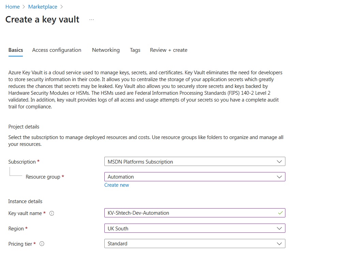Open the Subscription dropdown

tap(194, 161)
